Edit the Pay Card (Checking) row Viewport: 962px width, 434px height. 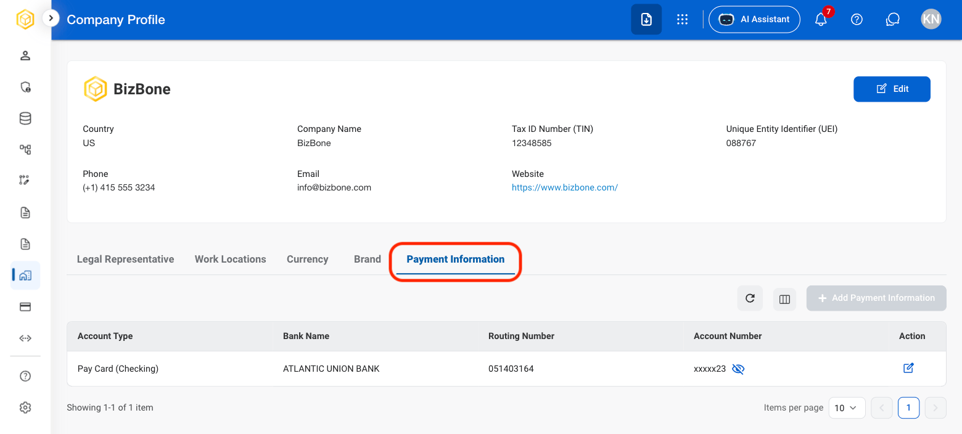click(x=908, y=368)
